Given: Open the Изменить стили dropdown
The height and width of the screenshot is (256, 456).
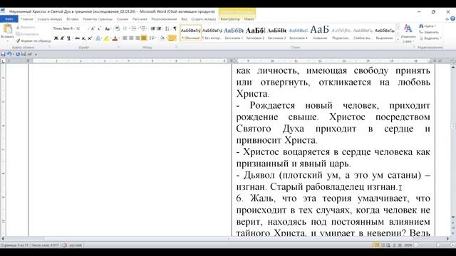Looking at the screenshot, I should (x=408, y=33).
